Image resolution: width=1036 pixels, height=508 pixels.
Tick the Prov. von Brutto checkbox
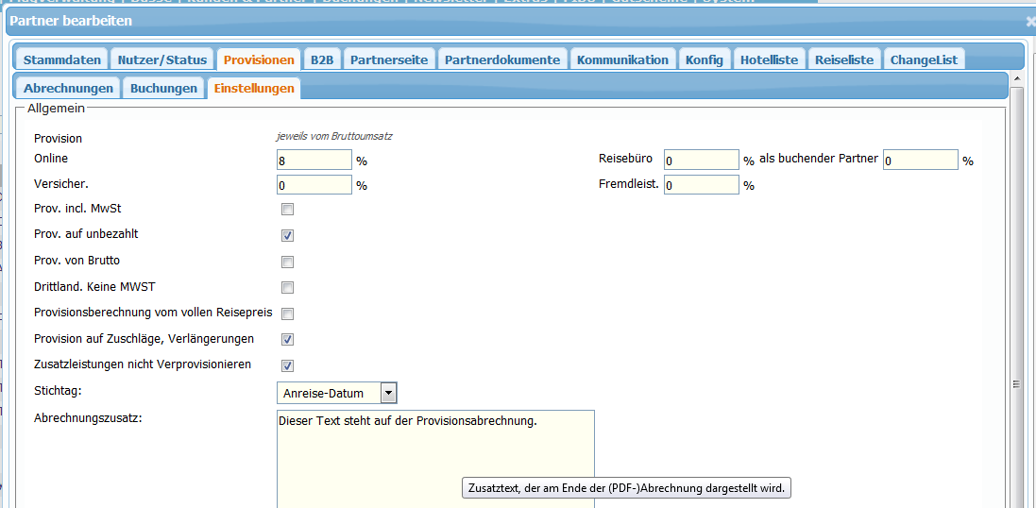pos(287,262)
